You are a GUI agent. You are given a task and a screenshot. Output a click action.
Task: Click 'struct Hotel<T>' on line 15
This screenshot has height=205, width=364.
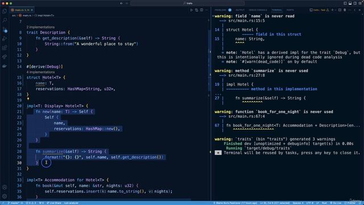tap(44, 77)
